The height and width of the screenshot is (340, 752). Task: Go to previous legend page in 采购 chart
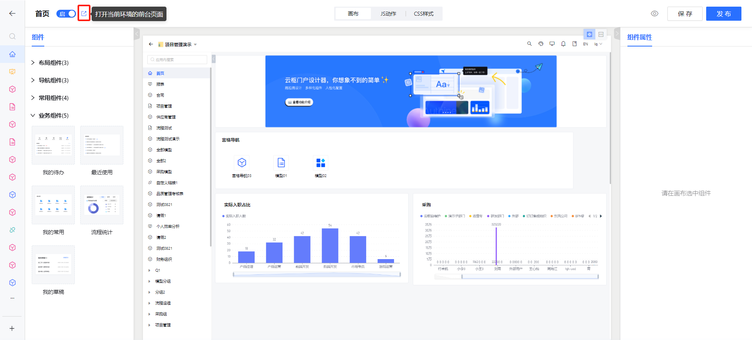pos(589,216)
